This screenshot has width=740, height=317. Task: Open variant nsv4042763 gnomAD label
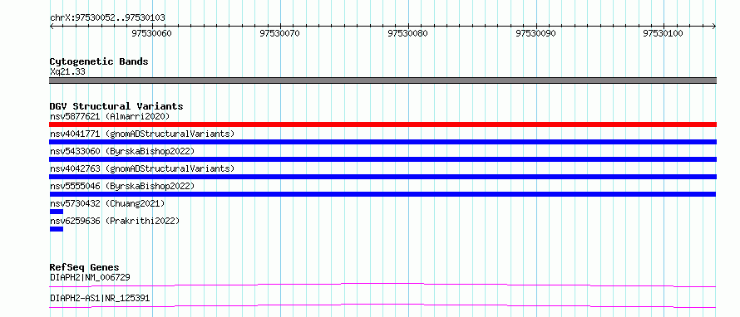142,168
